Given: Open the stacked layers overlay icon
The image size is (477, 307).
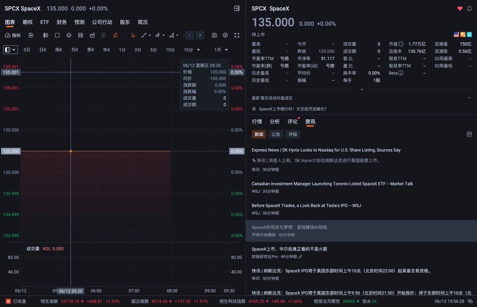Looking at the screenshot, I should coord(69,35).
